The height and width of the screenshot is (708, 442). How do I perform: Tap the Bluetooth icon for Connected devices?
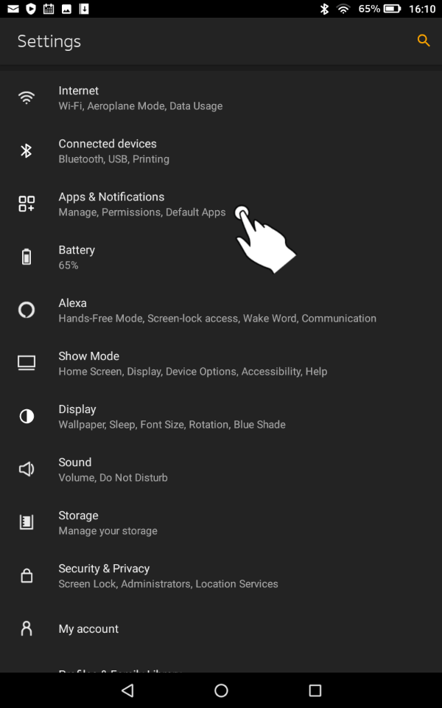click(27, 151)
